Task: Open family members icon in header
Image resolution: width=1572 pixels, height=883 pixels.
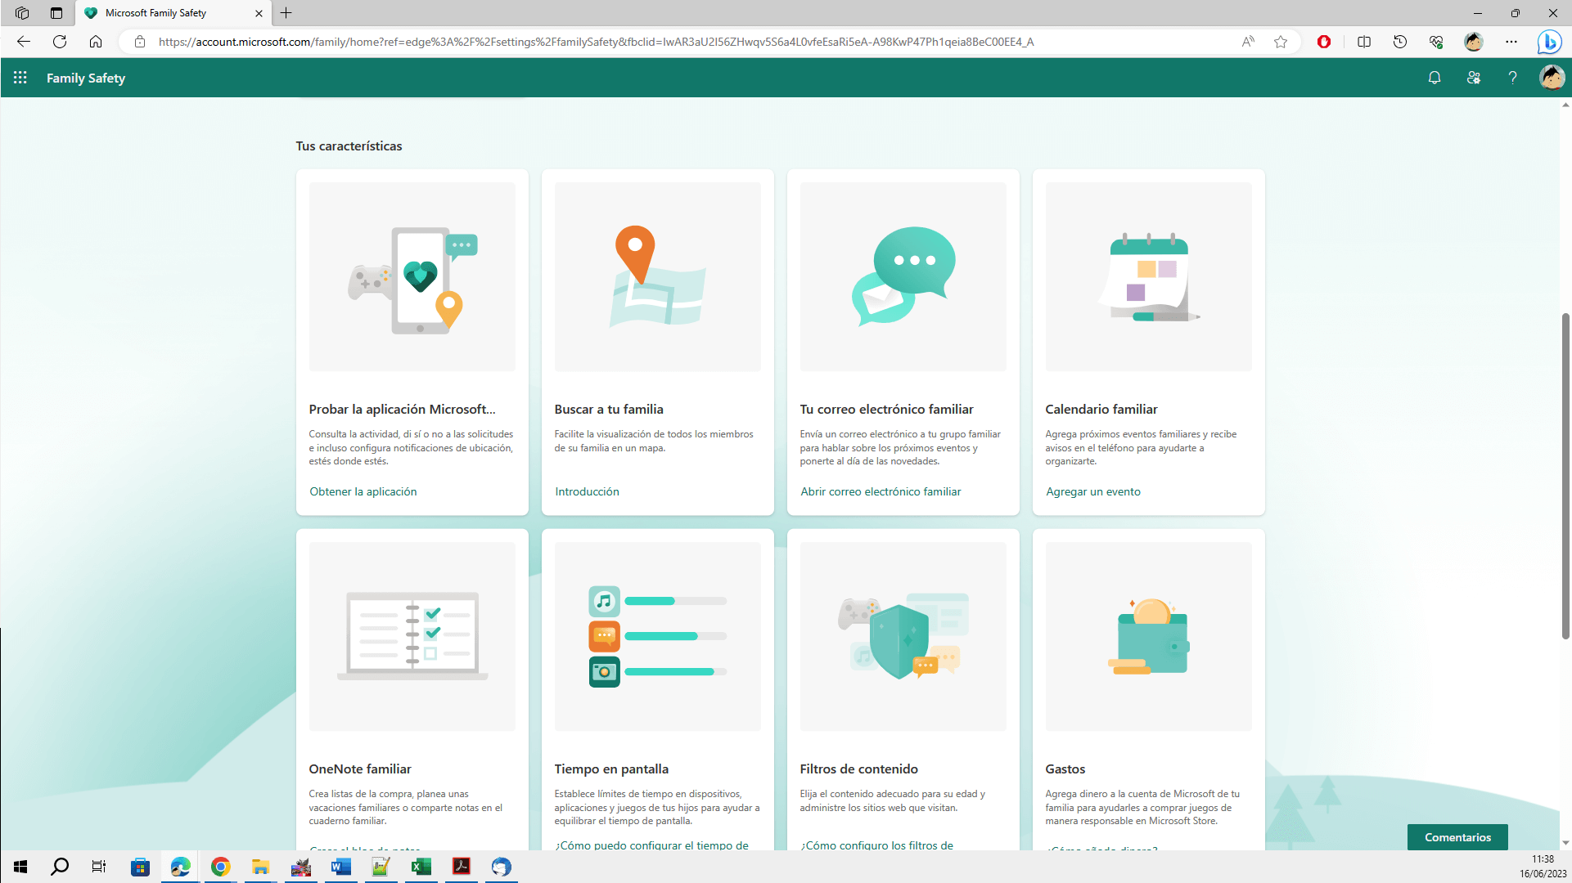Action: 1474,78
